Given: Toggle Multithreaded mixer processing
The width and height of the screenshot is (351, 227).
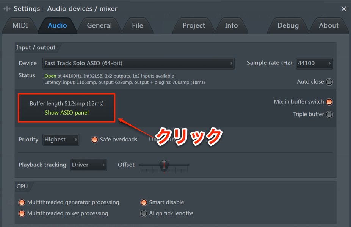Looking at the screenshot, I should coord(22,214).
